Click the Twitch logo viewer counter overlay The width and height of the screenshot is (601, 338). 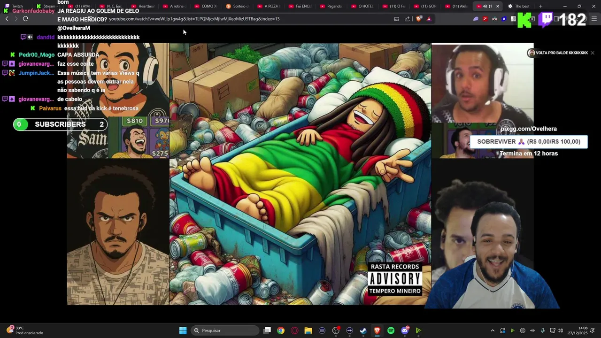pyautogui.click(x=546, y=19)
